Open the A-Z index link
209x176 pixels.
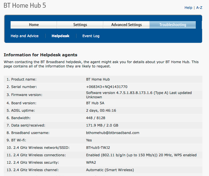point(199,8)
